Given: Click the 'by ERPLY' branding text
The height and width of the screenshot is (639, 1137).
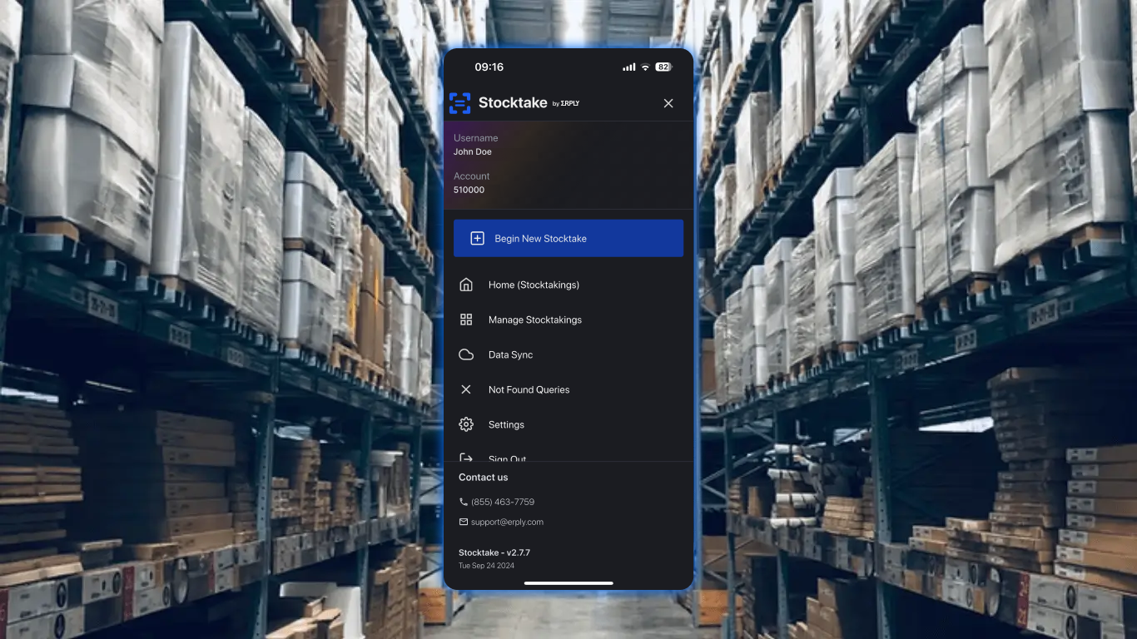Looking at the screenshot, I should click(566, 104).
